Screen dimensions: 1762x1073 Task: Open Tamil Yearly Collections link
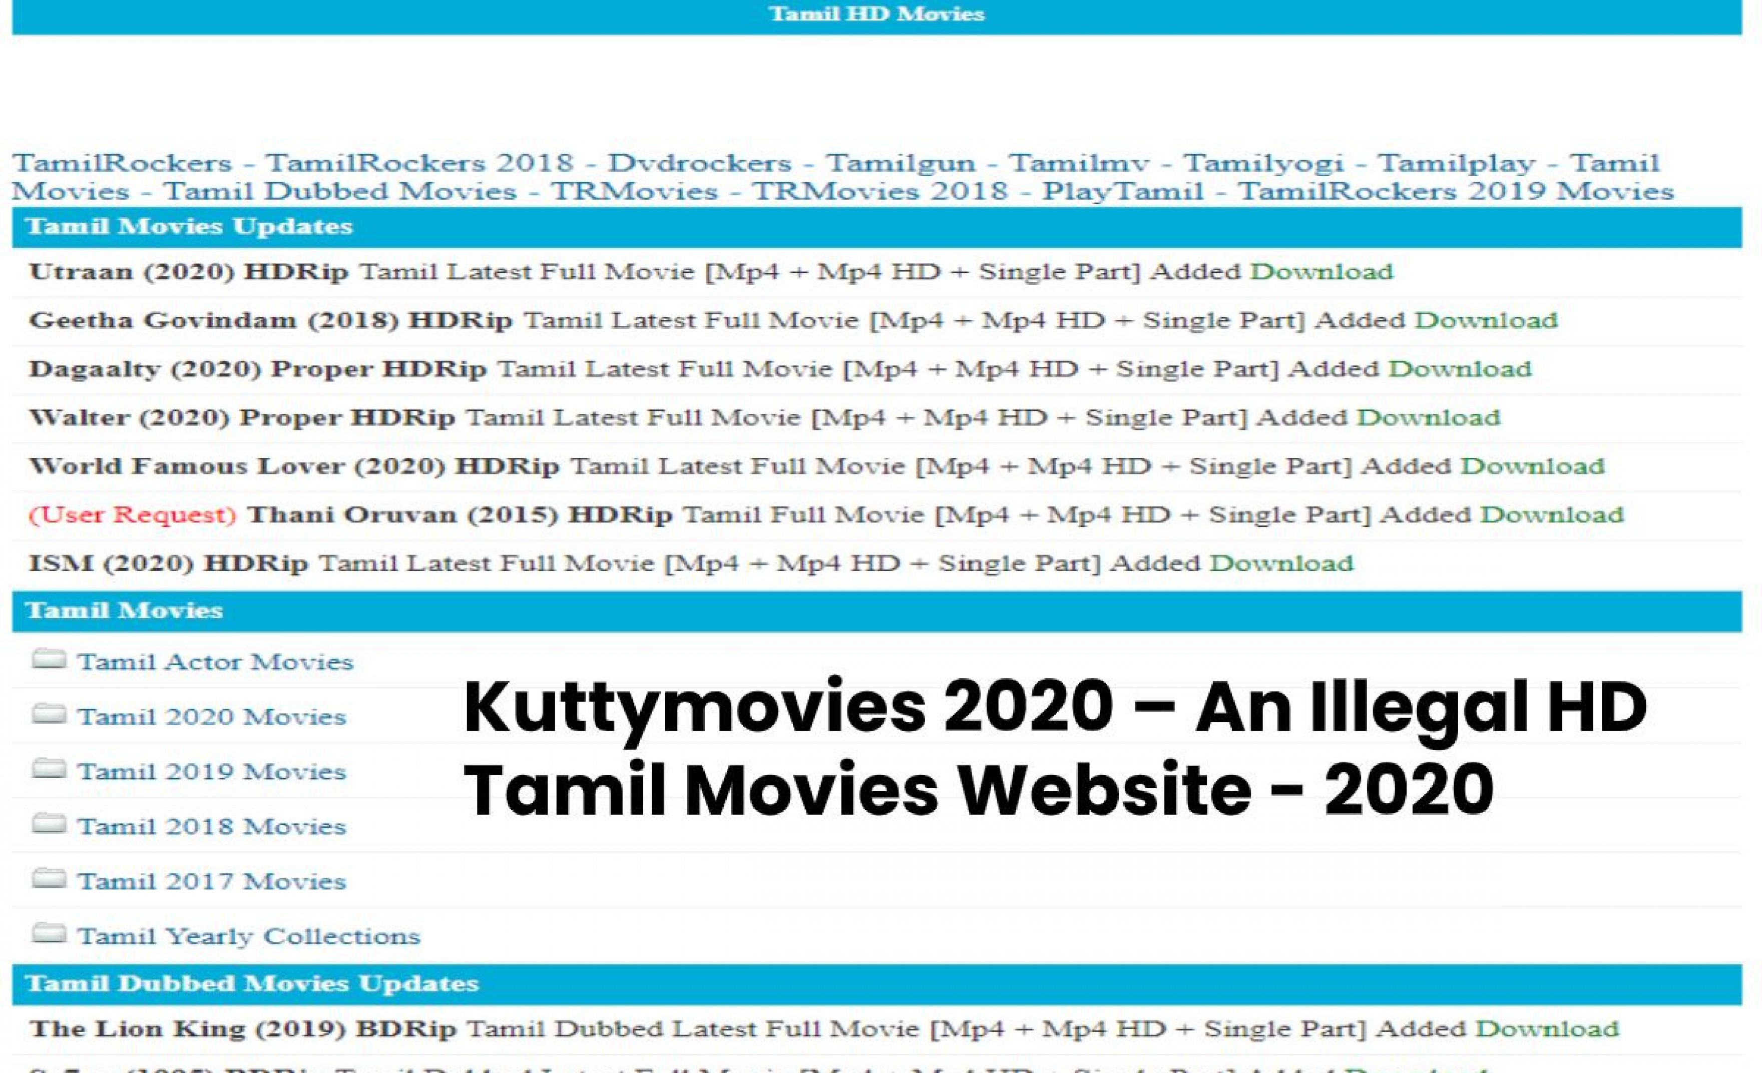coord(249,936)
